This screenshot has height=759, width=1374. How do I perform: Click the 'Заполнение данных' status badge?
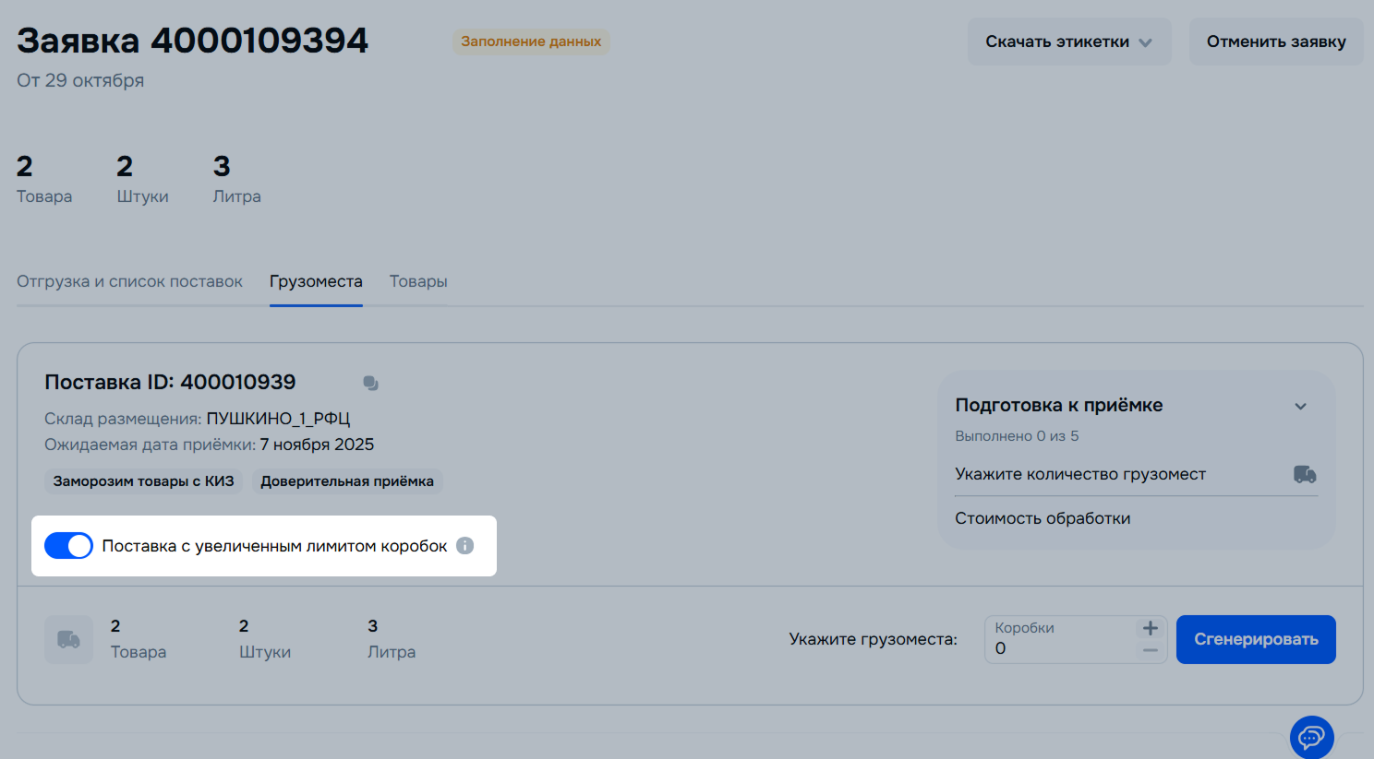(531, 42)
